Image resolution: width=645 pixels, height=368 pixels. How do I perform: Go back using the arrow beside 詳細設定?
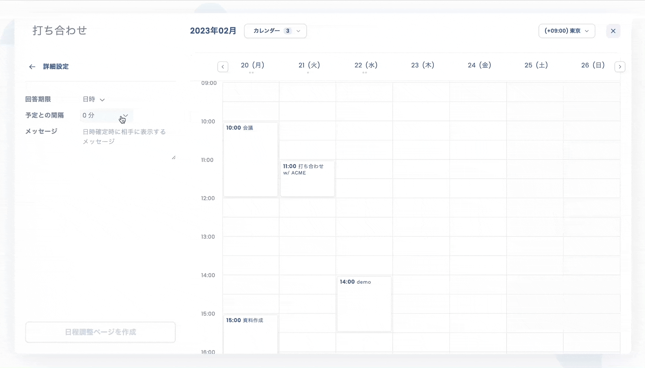click(32, 67)
